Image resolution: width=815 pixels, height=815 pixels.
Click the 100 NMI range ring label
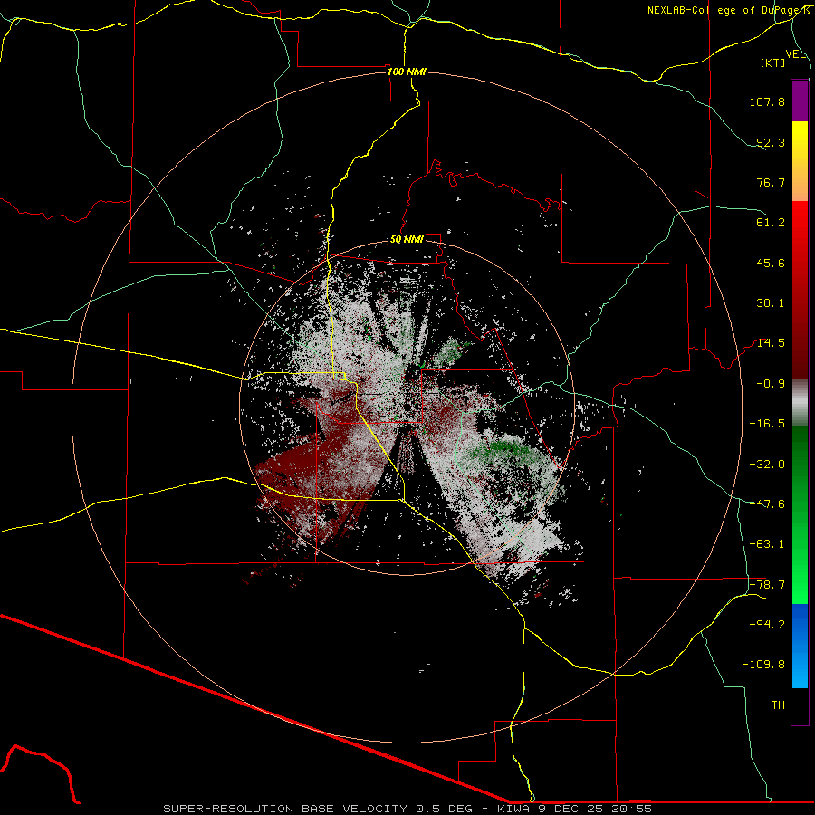tap(407, 72)
